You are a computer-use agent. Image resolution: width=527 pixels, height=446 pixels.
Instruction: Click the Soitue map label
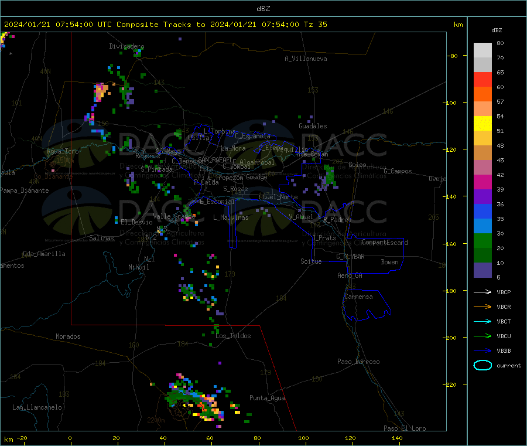311,261
